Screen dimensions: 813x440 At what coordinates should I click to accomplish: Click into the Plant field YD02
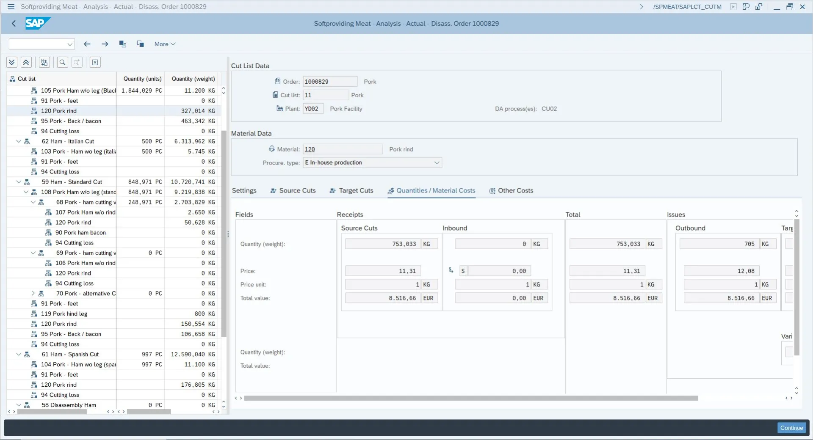click(313, 109)
